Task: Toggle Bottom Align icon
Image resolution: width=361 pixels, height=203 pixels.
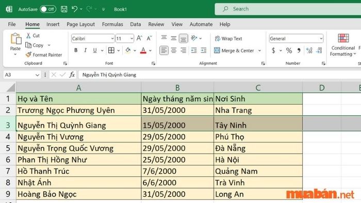Action: tap(183, 38)
